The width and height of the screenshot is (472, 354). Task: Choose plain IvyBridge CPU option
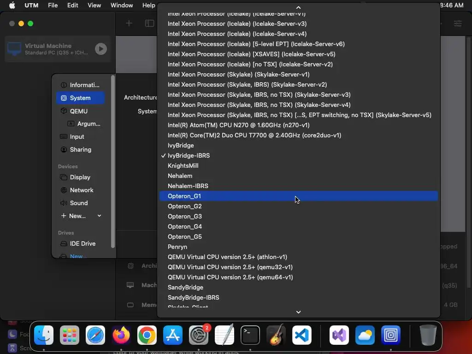298,145
